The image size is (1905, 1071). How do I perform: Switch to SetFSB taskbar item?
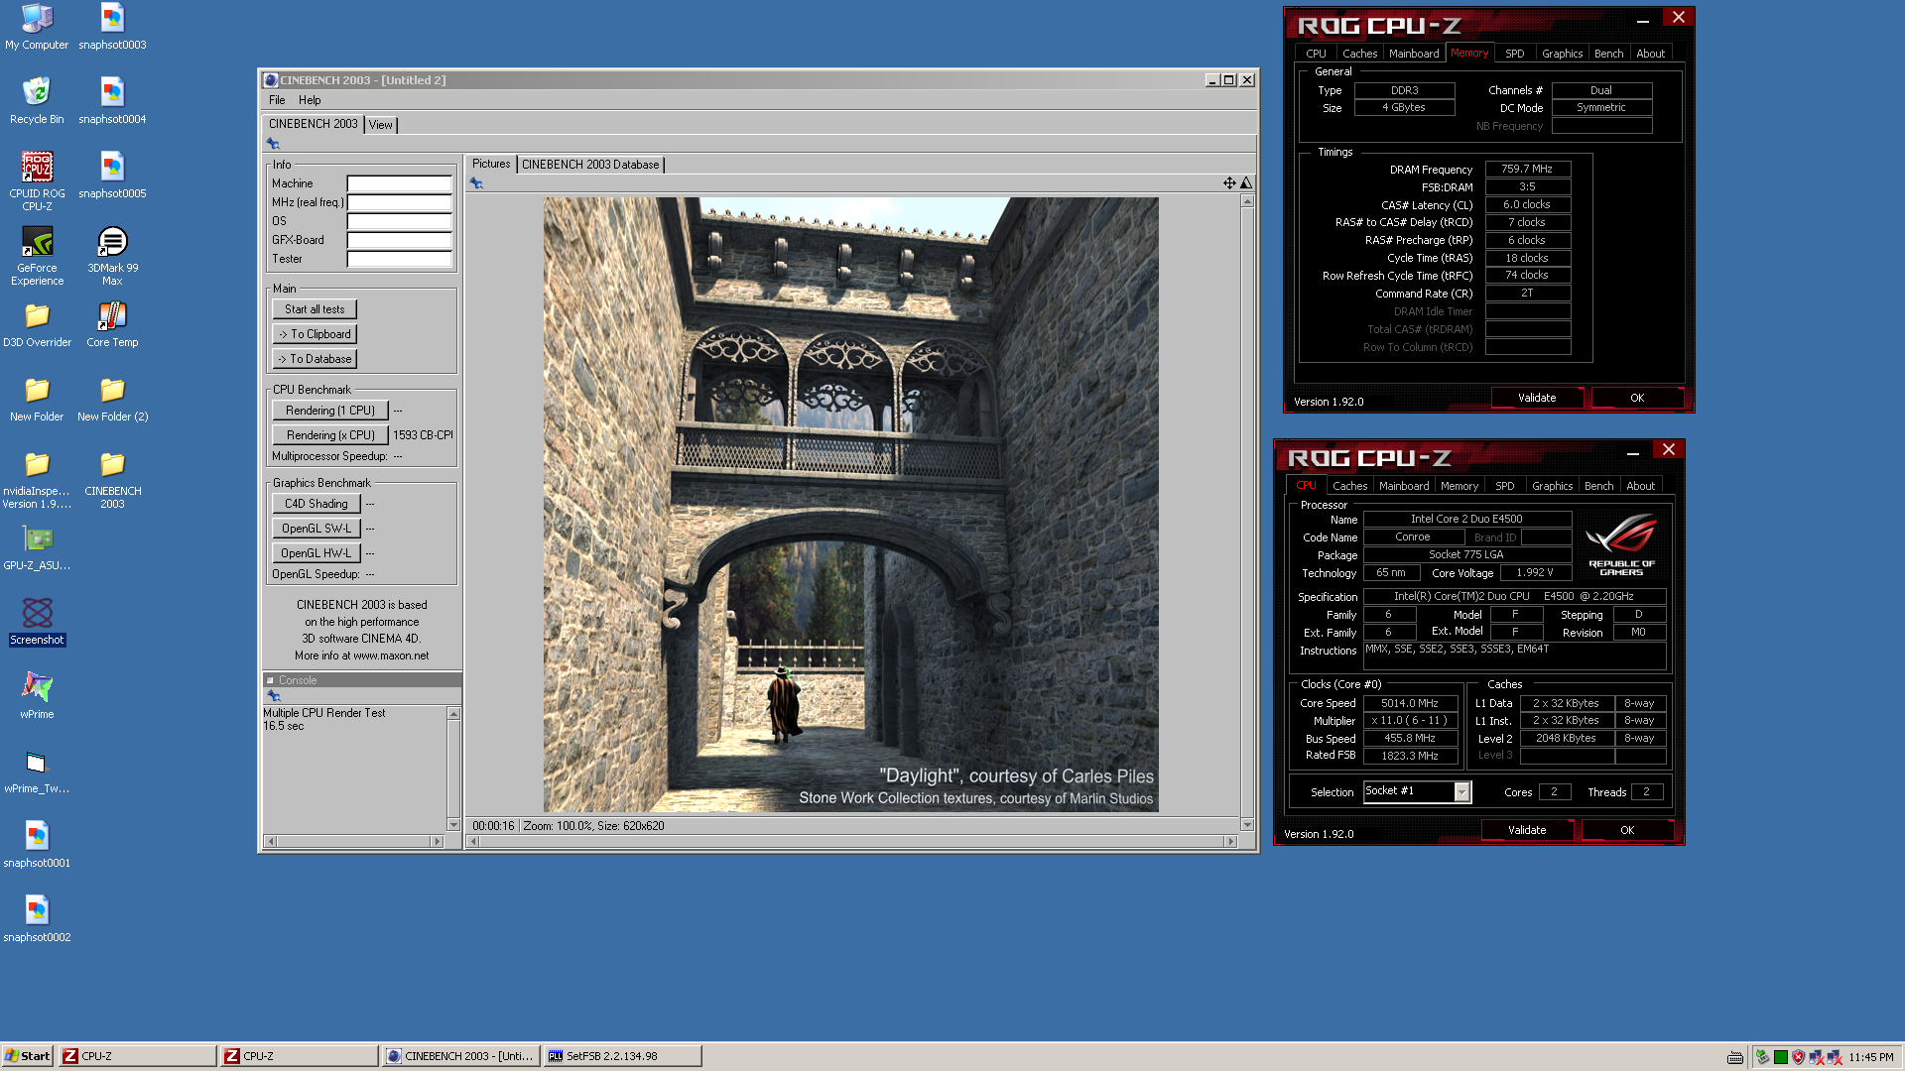pyautogui.click(x=622, y=1056)
